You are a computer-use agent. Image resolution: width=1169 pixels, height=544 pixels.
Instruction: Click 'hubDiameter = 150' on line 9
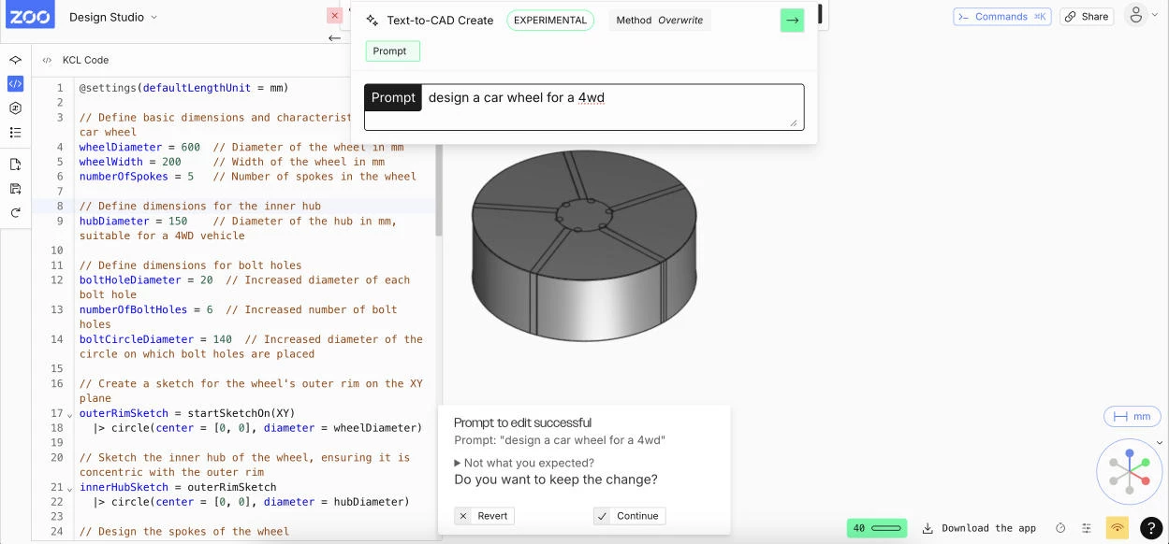click(133, 222)
